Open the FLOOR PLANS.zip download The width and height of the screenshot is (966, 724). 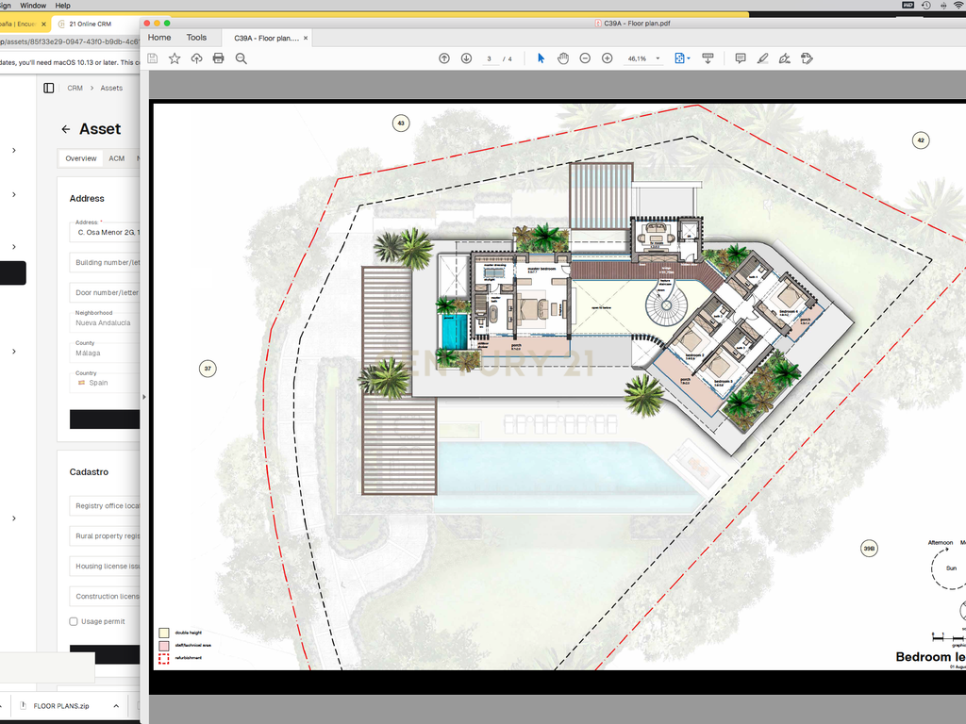point(61,706)
